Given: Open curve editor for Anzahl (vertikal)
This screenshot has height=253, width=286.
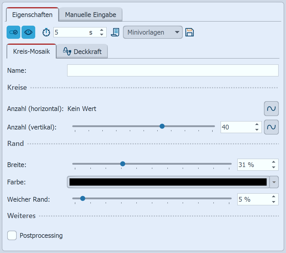Looking at the screenshot, I should [271, 127].
